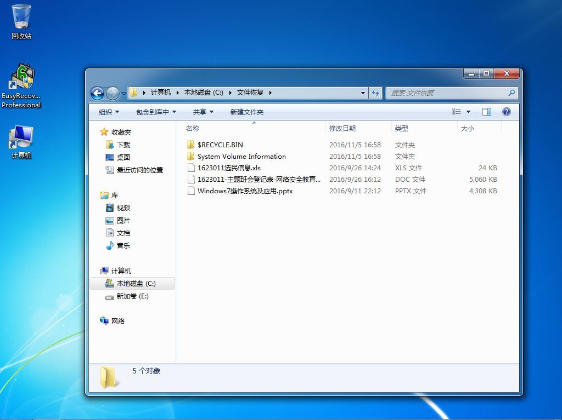Click the PPTX 文件 type cell
Screen dimensions: 562x420
(x=411, y=191)
